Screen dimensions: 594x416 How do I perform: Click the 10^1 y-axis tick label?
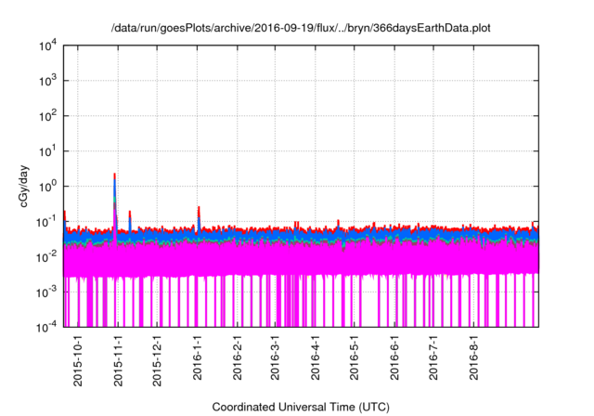(x=48, y=151)
